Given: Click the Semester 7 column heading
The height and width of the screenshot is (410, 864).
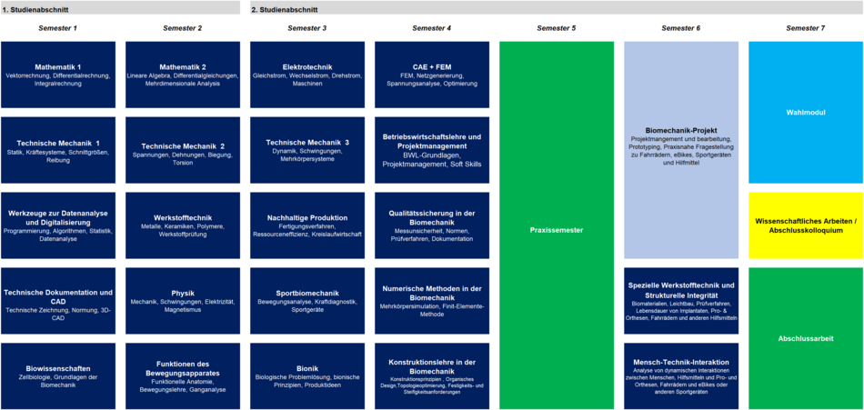Looking at the screenshot, I should 806,28.
